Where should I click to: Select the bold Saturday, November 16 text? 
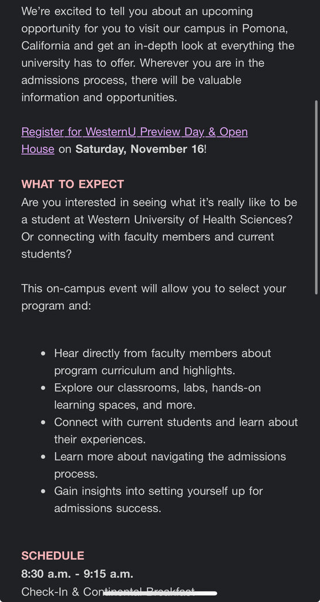click(x=140, y=149)
